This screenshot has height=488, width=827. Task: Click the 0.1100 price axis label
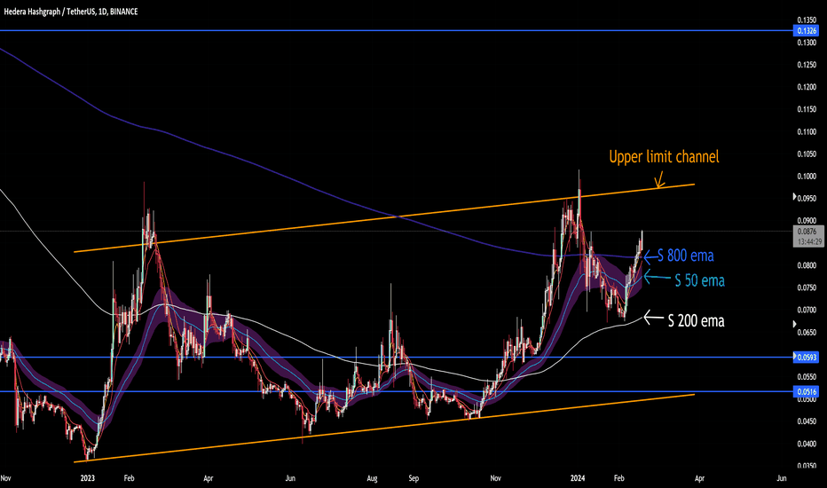tap(807, 132)
